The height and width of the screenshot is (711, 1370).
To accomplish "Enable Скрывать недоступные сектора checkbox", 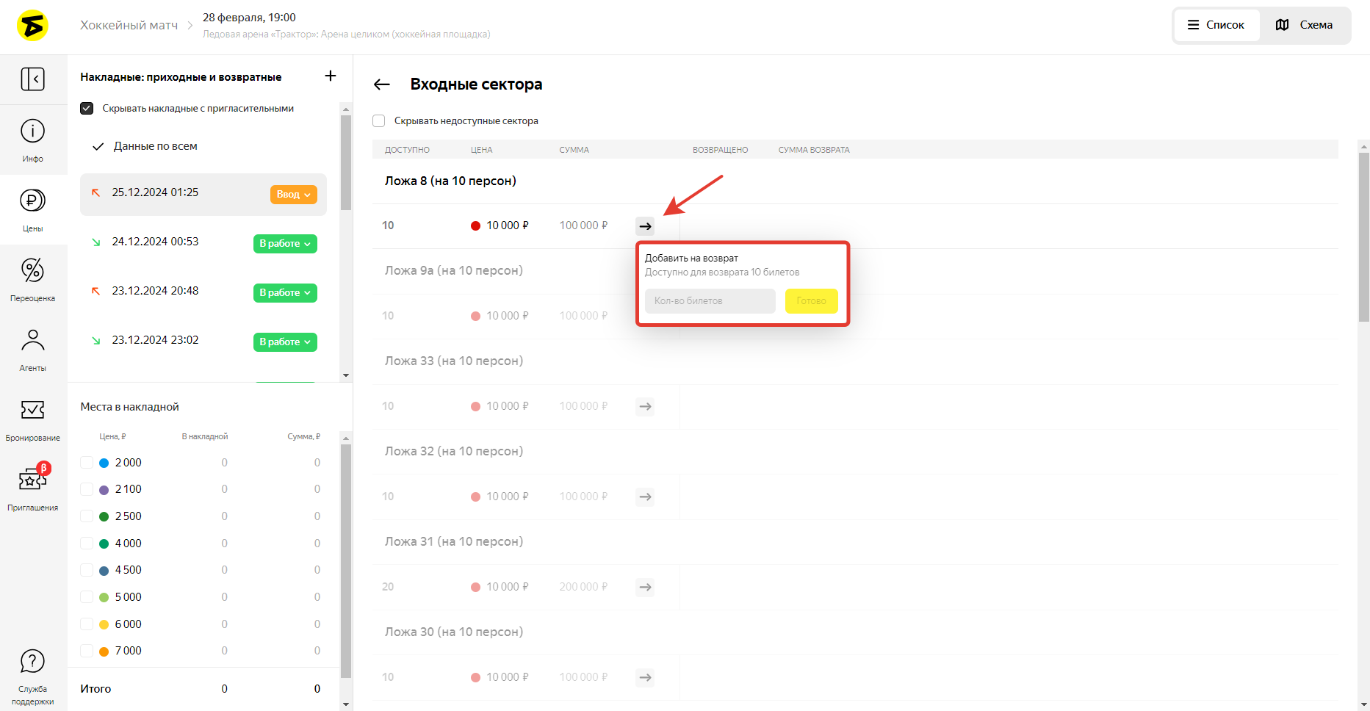I will [x=379, y=121].
